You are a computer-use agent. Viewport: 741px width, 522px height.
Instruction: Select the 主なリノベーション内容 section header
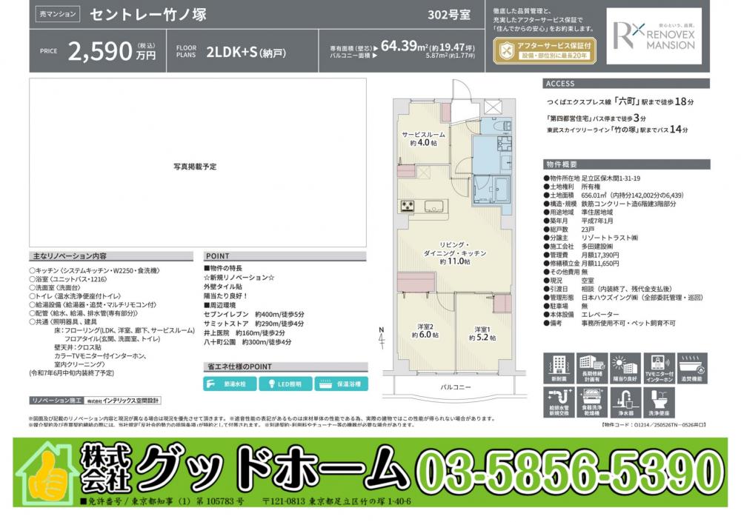(x=111, y=256)
